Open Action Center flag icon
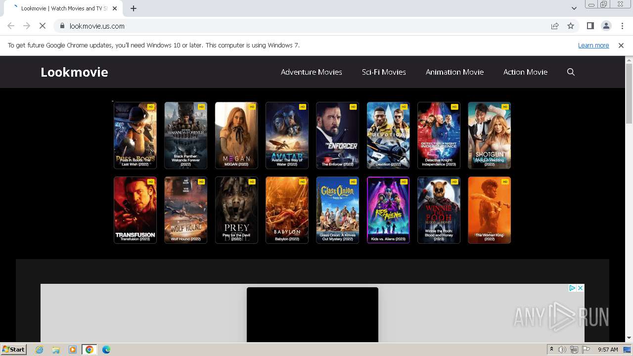This screenshot has width=633, height=356. coord(586,350)
